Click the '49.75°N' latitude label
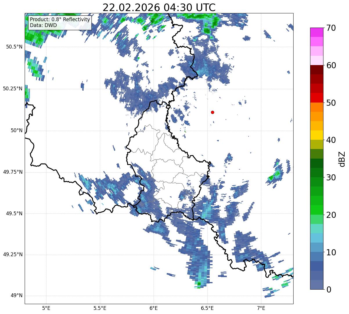This screenshot has width=349, height=314. pos(13,172)
